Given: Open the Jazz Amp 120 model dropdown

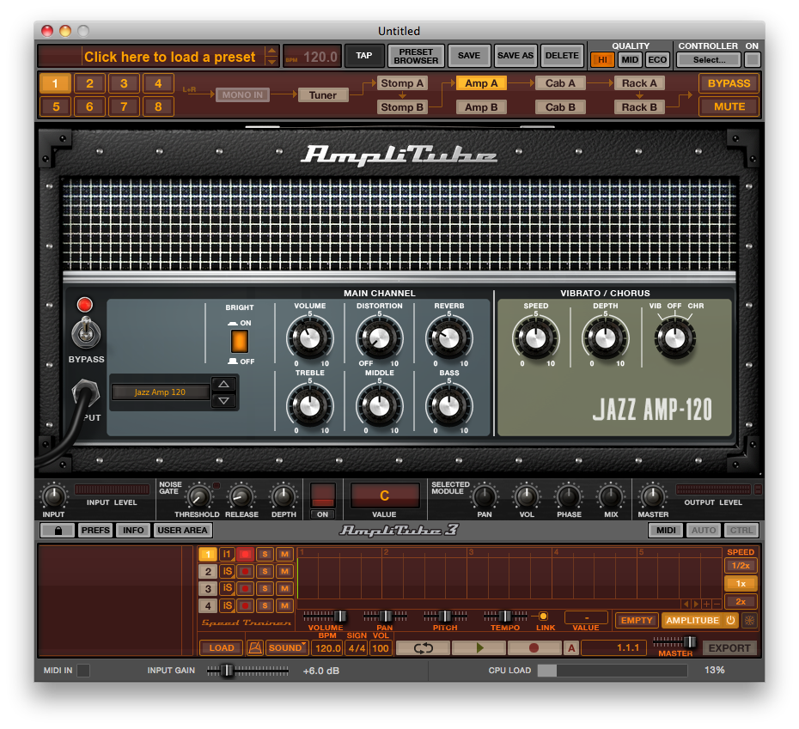Looking at the screenshot, I should pyautogui.click(x=161, y=392).
